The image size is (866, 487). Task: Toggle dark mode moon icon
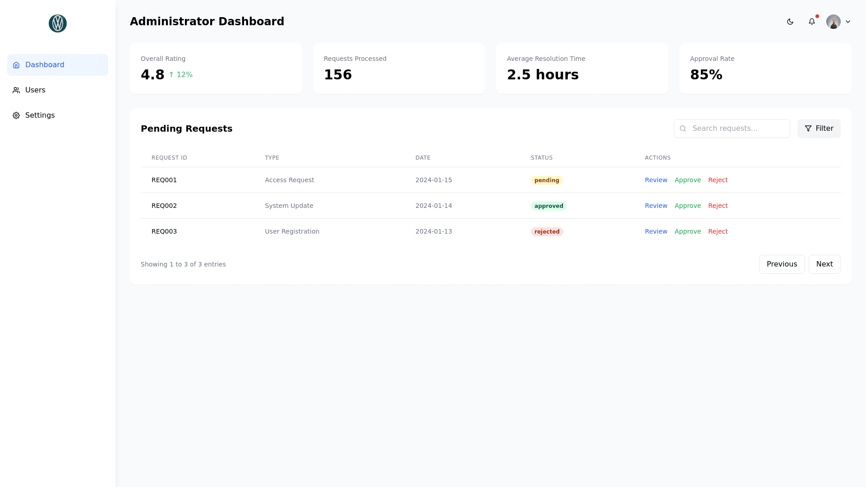point(790,22)
